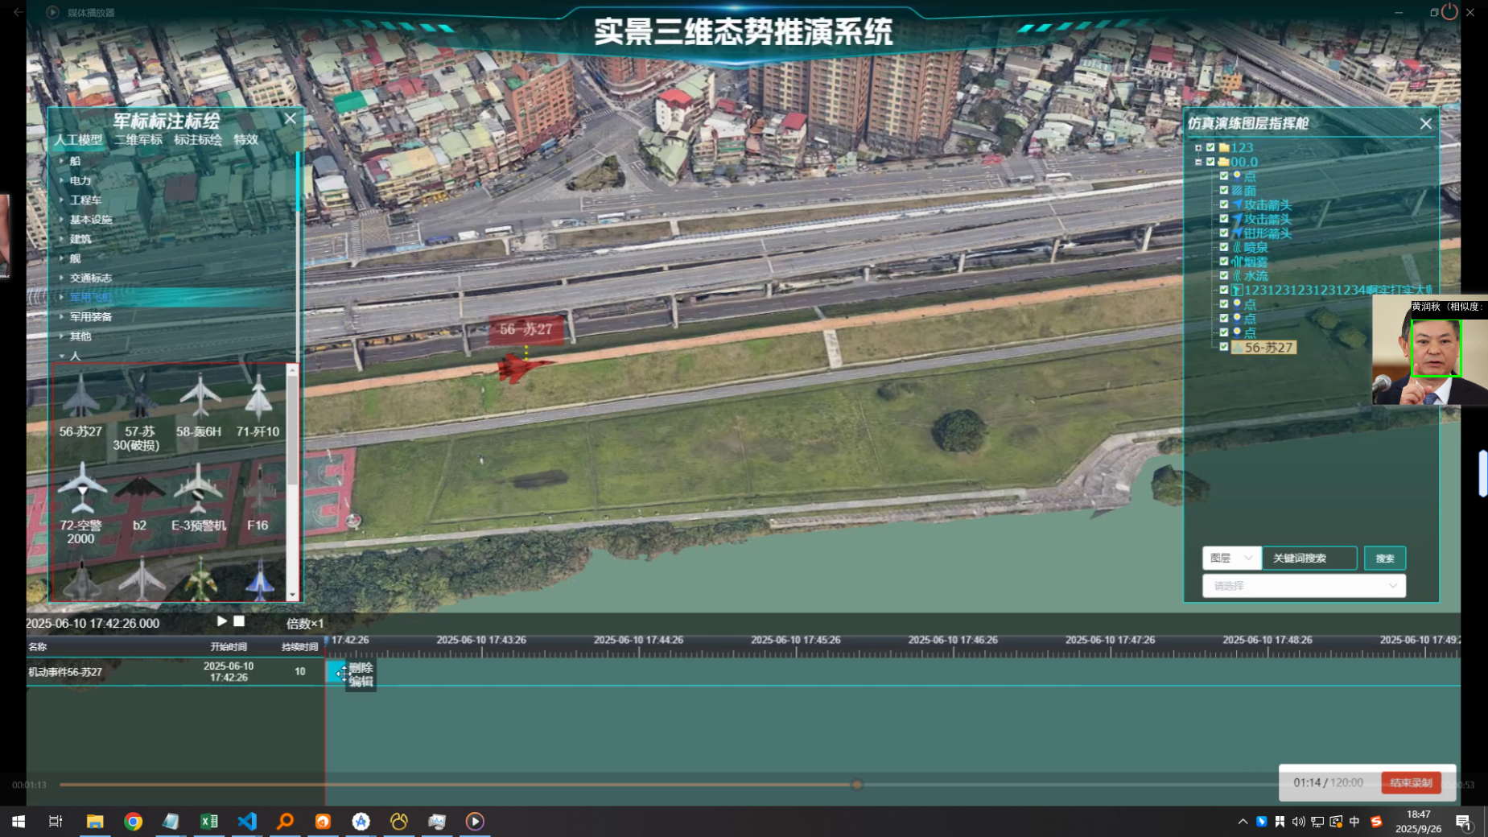1488x837 pixels.
Task: Expand the 123 folder tree node
Action: click(x=1198, y=147)
